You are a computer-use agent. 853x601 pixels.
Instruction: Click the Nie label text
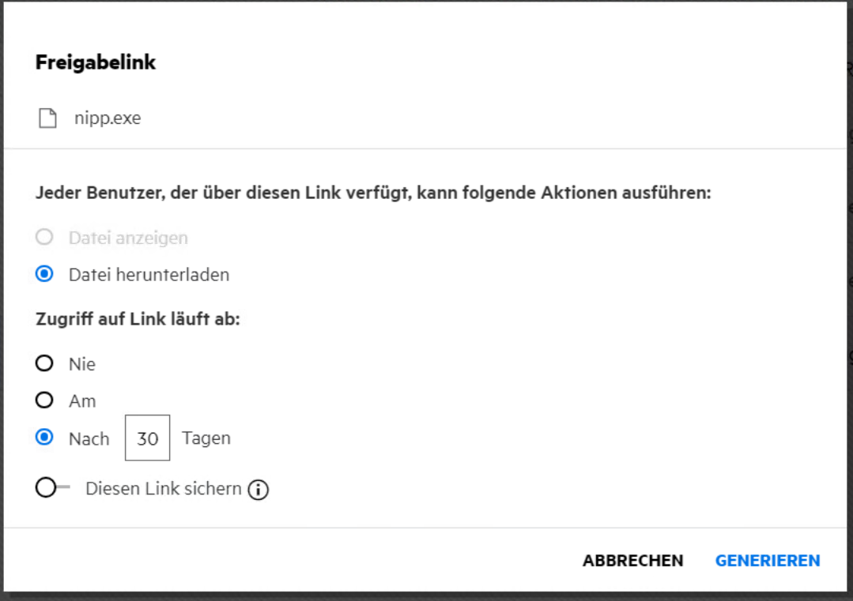tap(82, 364)
